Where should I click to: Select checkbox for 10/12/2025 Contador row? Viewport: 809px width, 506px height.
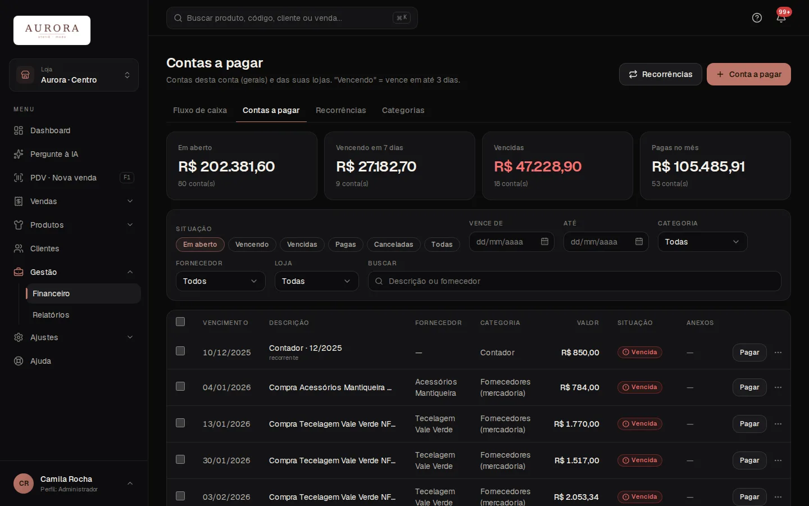(x=180, y=351)
